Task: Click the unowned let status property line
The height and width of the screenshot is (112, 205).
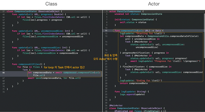Action: (138, 14)
